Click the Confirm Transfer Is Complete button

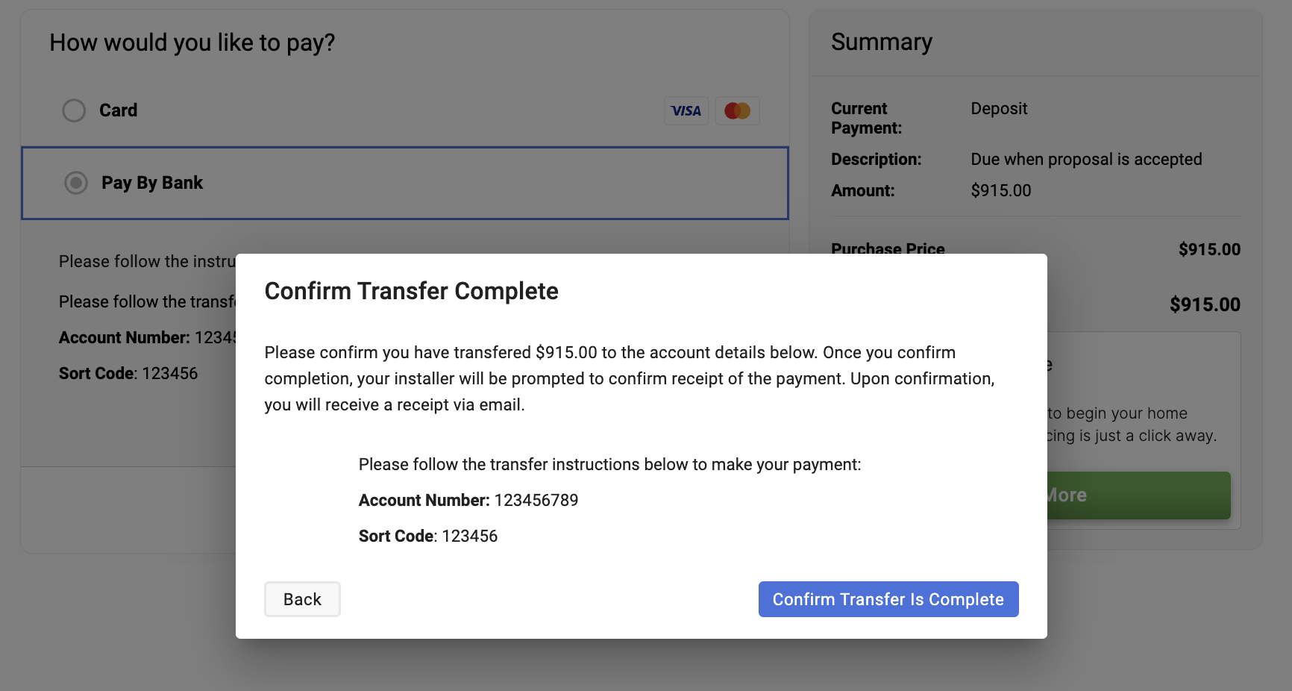click(x=888, y=599)
